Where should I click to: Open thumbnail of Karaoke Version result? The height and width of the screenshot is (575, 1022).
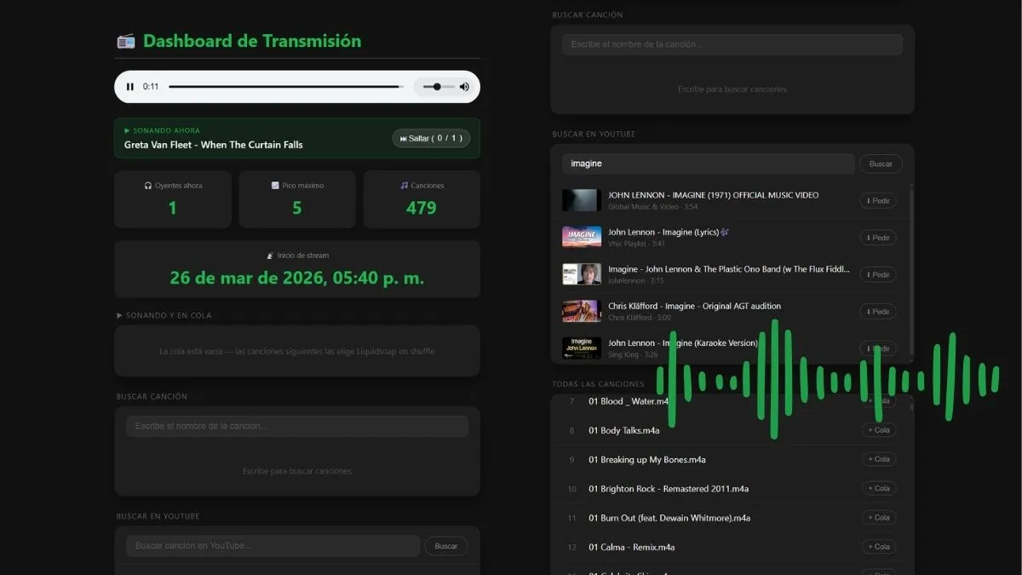(x=582, y=348)
